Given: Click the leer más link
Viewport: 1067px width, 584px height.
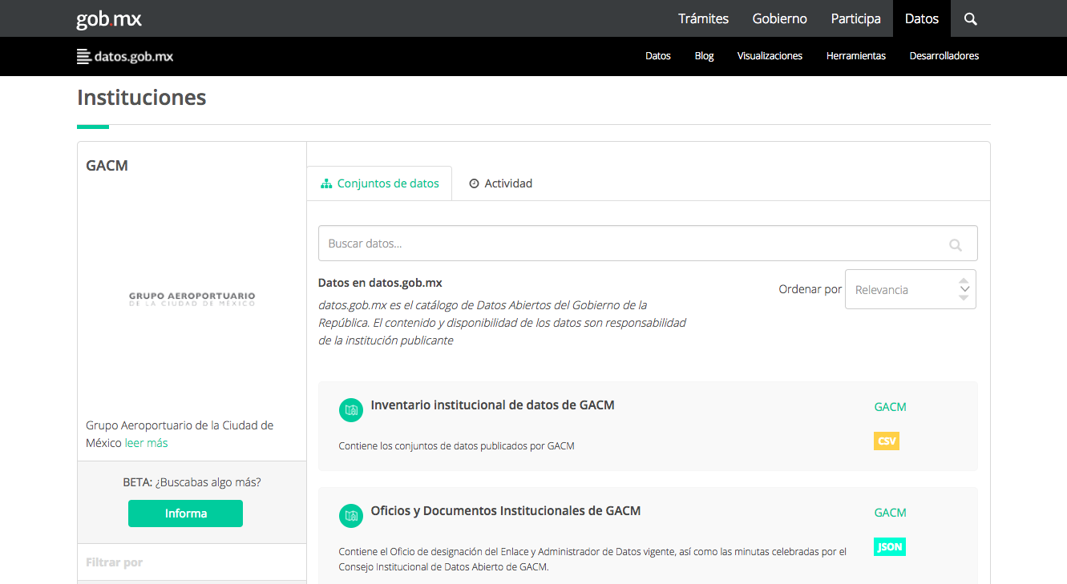Looking at the screenshot, I should point(146,443).
